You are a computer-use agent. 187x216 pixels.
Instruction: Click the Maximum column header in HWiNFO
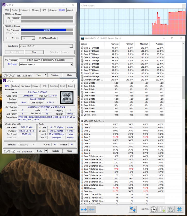[x=144, y=44]
